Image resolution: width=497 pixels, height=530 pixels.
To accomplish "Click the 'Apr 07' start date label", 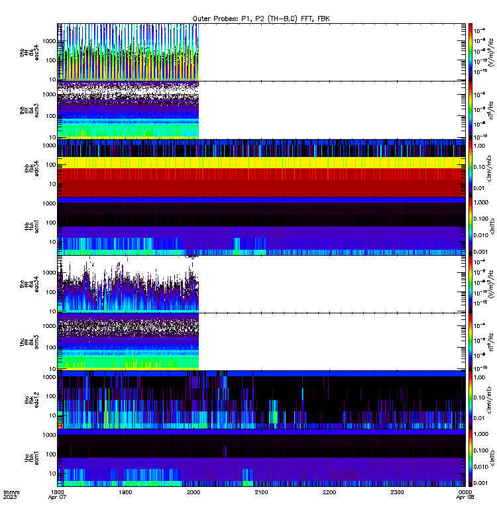I will pyautogui.click(x=57, y=498).
